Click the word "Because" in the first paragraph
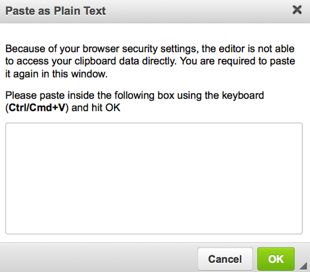310x272 pixels. point(22,49)
